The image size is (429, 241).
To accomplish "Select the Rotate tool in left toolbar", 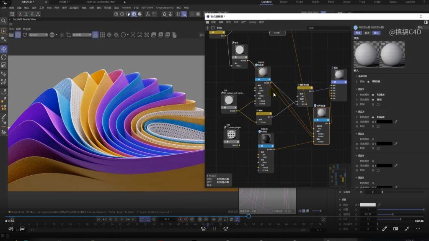I will [x=4, y=57].
